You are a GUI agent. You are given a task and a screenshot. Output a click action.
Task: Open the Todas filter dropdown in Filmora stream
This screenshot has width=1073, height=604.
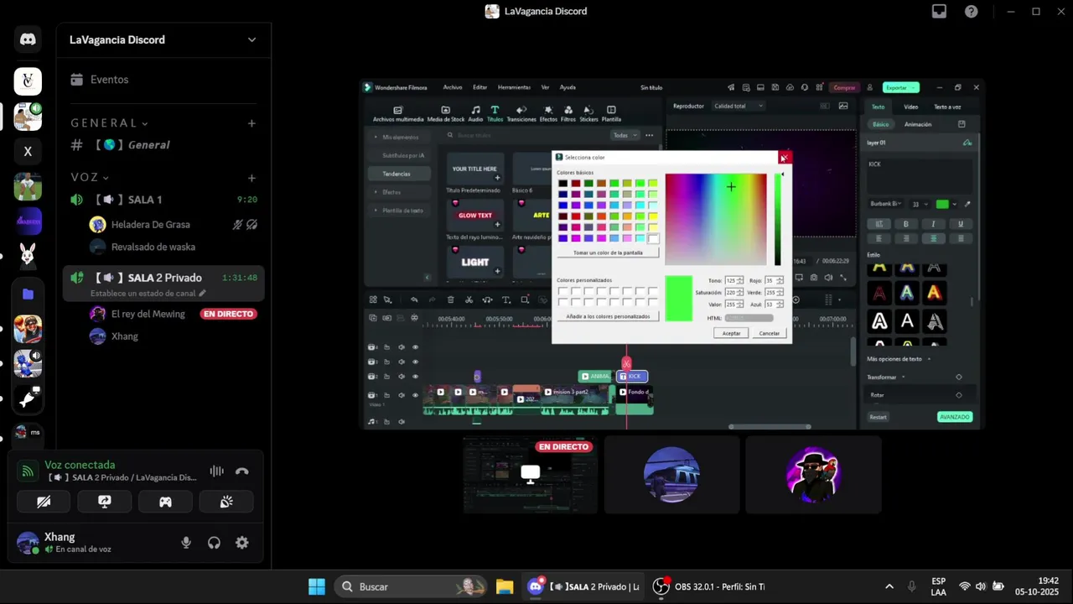pos(625,135)
